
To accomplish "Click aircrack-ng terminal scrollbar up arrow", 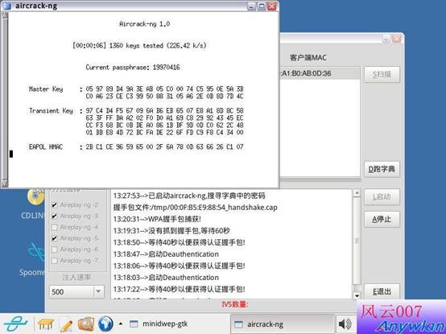I will 5,15.
